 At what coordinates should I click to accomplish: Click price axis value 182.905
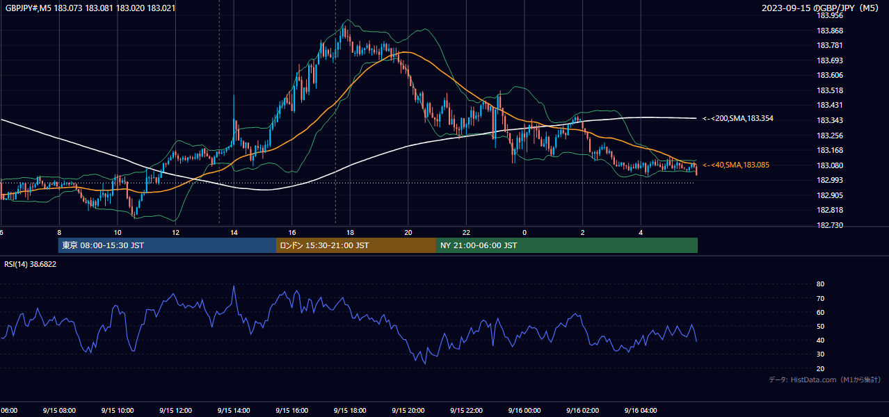(830, 195)
